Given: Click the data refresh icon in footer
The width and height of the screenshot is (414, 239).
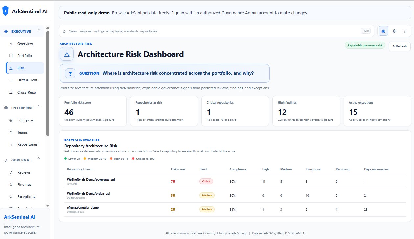Looking at the screenshot, I should pyautogui.click(x=304, y=233).
